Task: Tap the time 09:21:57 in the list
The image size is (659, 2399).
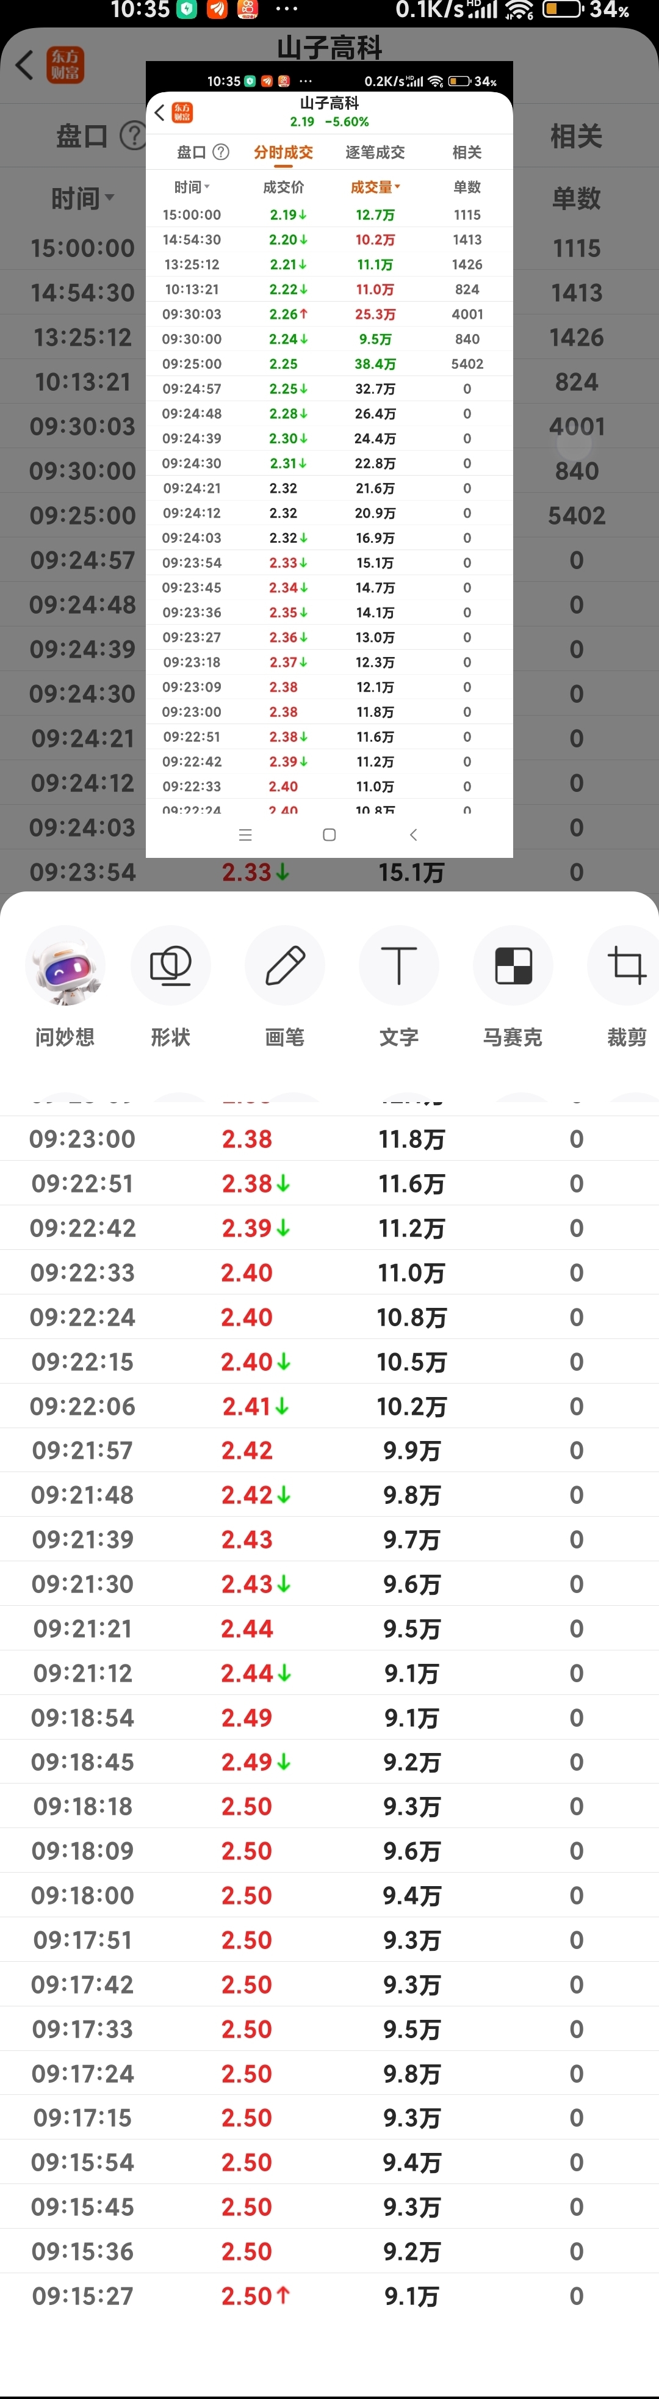Action: pyautogui.click(x=83, y=1450)
